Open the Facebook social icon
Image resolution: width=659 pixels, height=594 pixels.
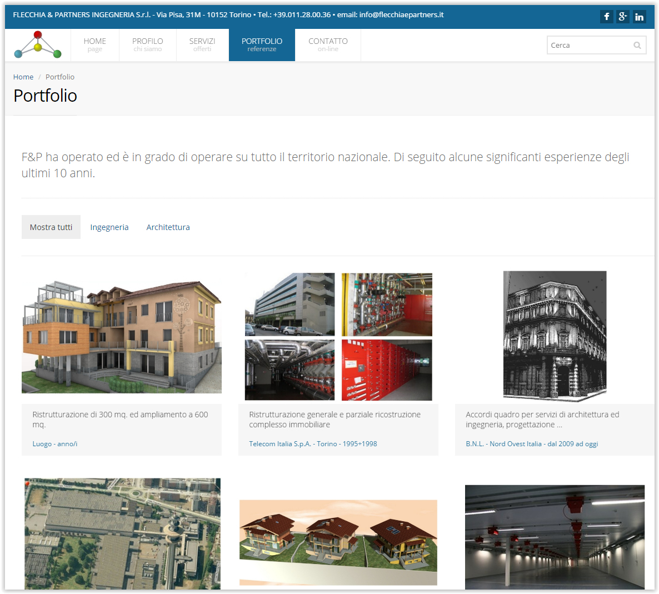(606, 17)
